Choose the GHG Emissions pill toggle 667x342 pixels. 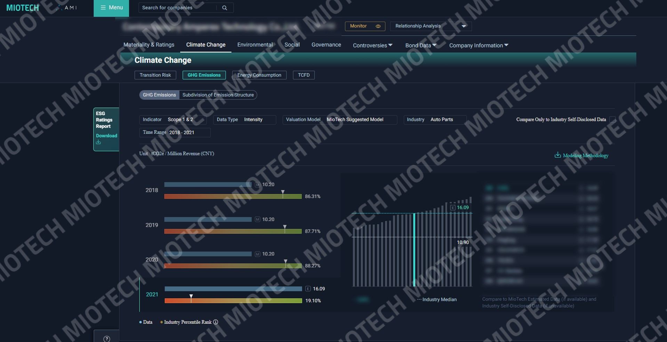click(x=159, y=95)
